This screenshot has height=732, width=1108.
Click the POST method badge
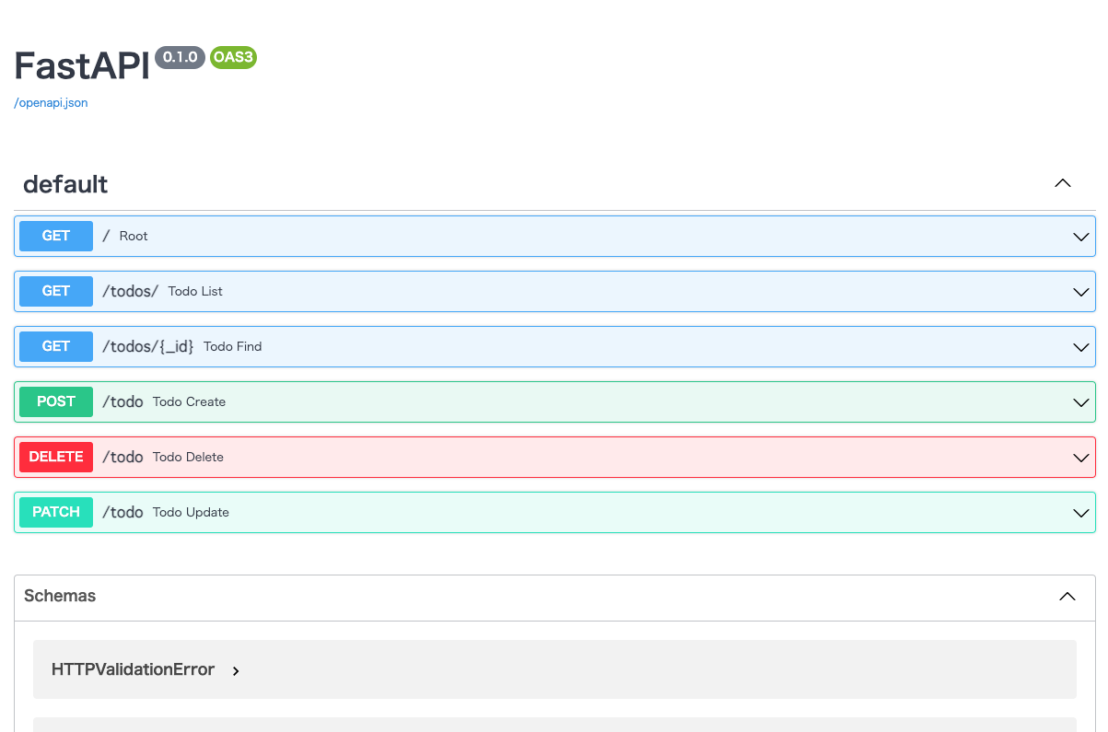coord(56,401)
